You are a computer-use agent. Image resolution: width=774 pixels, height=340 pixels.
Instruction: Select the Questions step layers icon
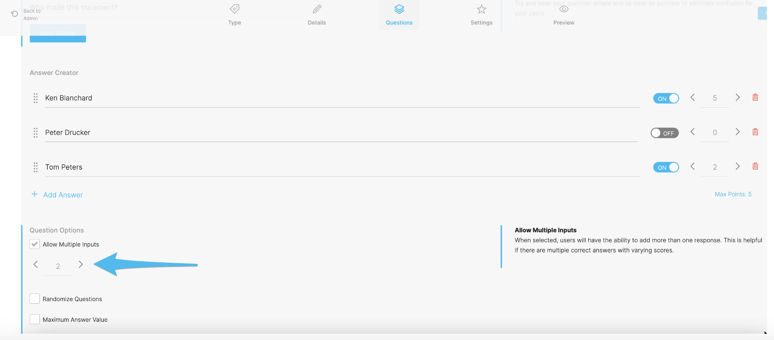click(x=399, y=9)
